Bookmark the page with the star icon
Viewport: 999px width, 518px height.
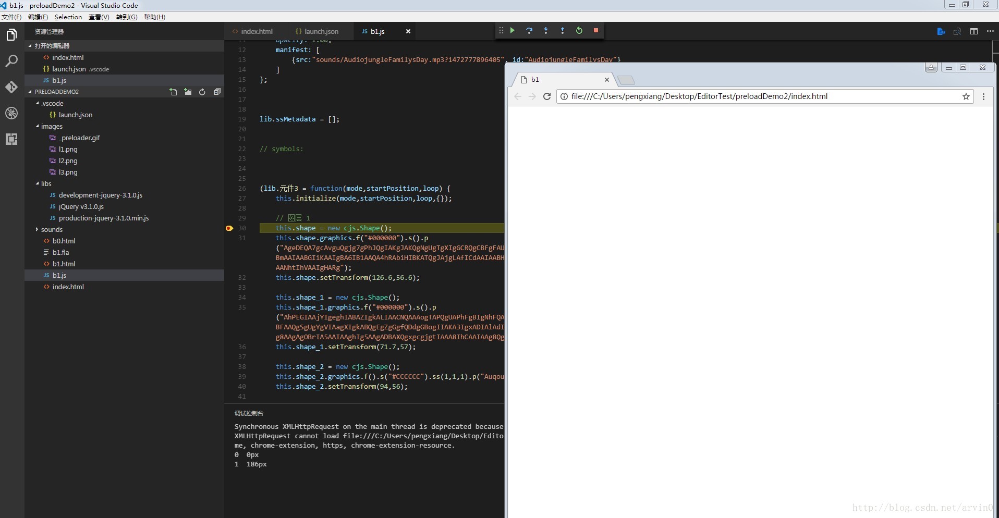pyautogui.click(x=966, y=96)
